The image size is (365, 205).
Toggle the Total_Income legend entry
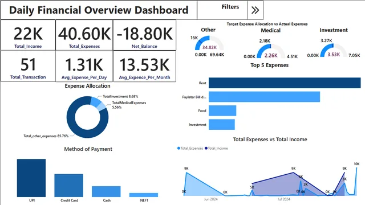(x=216, y=148)
